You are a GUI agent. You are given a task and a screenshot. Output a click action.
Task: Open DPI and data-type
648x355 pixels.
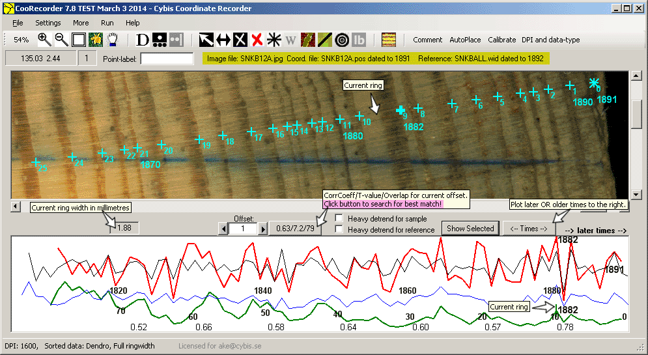tap(551, 40)
